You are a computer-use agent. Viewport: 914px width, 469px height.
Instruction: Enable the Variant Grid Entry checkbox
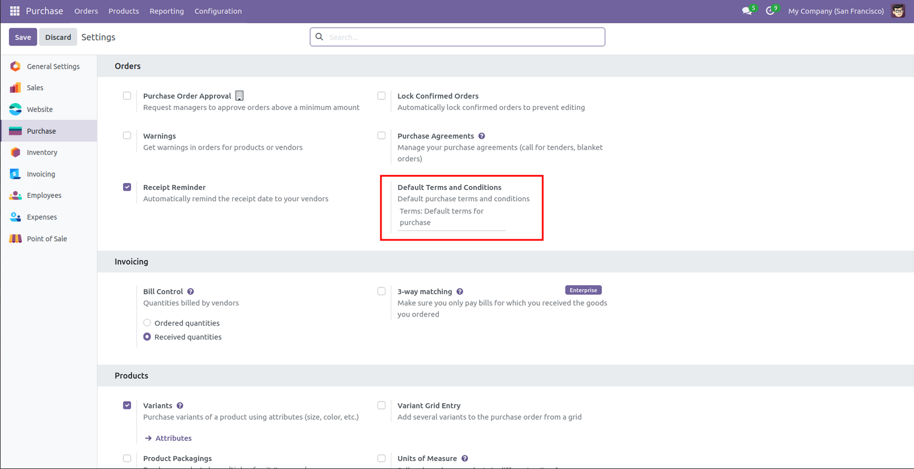(x=381, y=405)
